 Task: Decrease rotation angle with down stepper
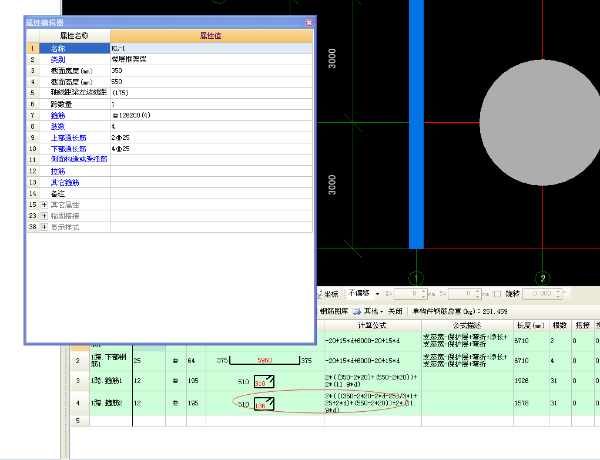coord(558,297)
